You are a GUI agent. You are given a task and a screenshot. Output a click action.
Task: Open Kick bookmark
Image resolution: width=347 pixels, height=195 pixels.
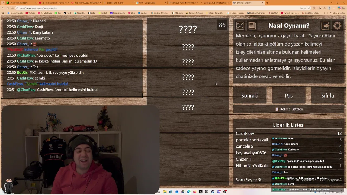coord(58,13)
